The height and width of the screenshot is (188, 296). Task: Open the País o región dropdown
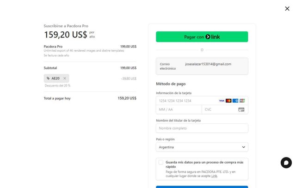[202, 147]
